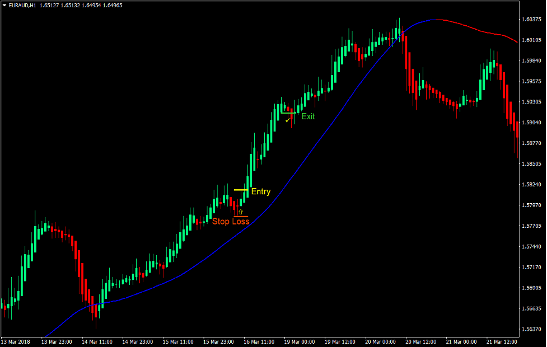Viewport: 547px width, 347px height.
Task: Click the EURAUD,H1 chart title text
Action: (27, 6)
